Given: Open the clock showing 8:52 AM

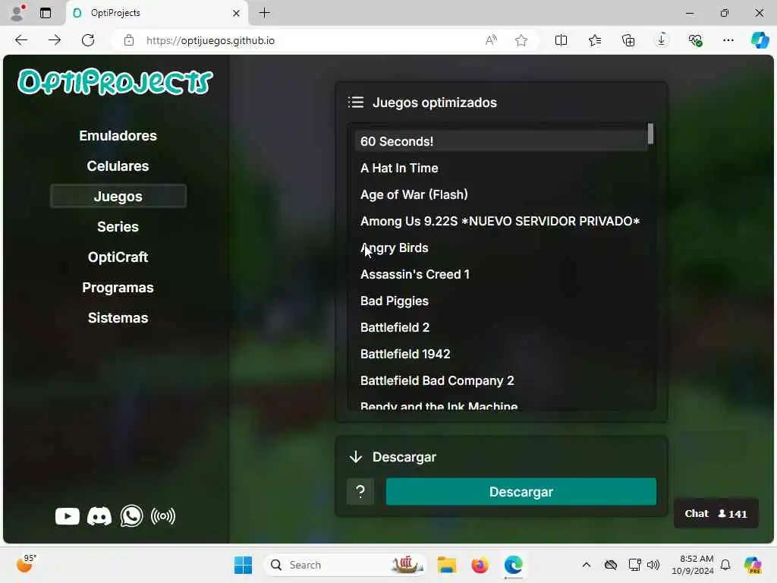Looking at the screenshot, I should 693,565.
